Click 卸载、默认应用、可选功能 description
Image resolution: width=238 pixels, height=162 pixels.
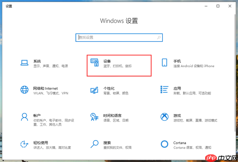point(192,93)
